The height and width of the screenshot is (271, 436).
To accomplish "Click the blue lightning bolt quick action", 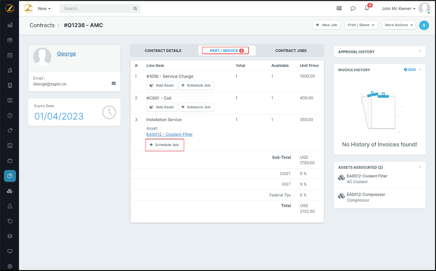I will pos(424,25).
